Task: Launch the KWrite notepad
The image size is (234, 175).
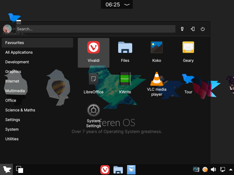Action: (125, 83)
